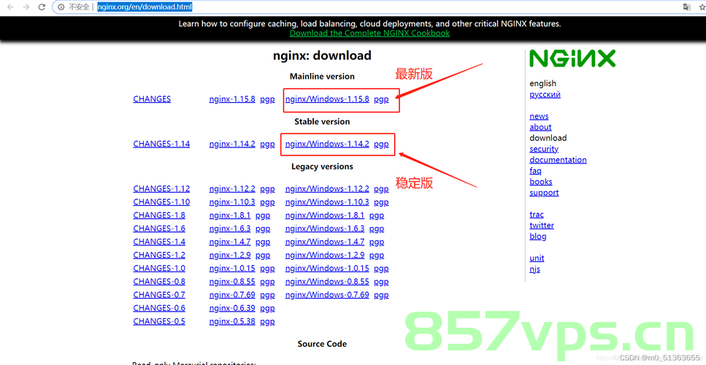Viewport: 706px width, 365px height.
Task: Open CHANGES-0.7 link
Action: click(159, 295)
